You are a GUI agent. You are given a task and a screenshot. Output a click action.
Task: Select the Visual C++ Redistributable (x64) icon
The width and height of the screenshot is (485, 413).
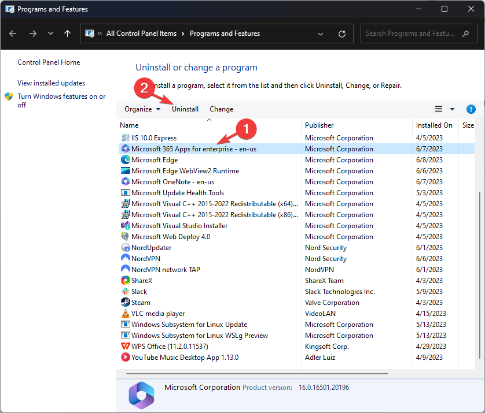click(125, 203)
